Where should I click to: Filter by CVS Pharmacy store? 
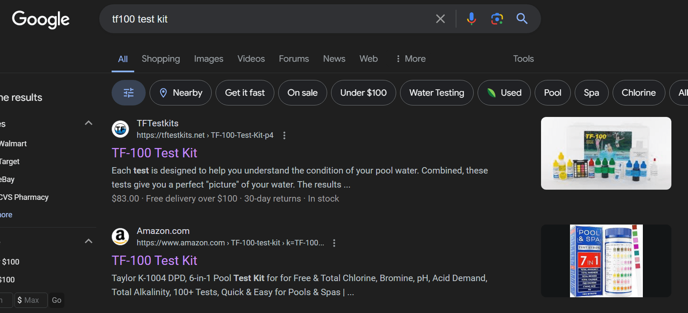(24, 197)
